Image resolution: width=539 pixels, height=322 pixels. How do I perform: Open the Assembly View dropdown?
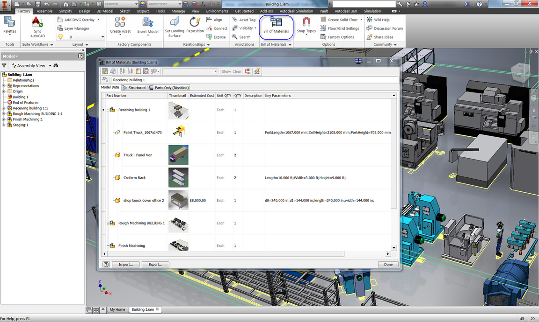pos(50,65)
